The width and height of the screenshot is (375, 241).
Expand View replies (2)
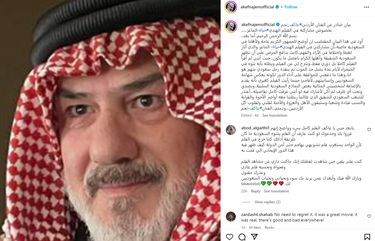coord(267,202)
